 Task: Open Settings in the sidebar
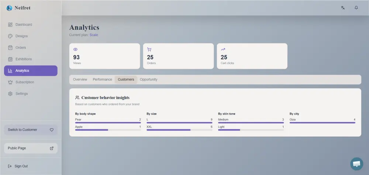[x=31, y=94]
